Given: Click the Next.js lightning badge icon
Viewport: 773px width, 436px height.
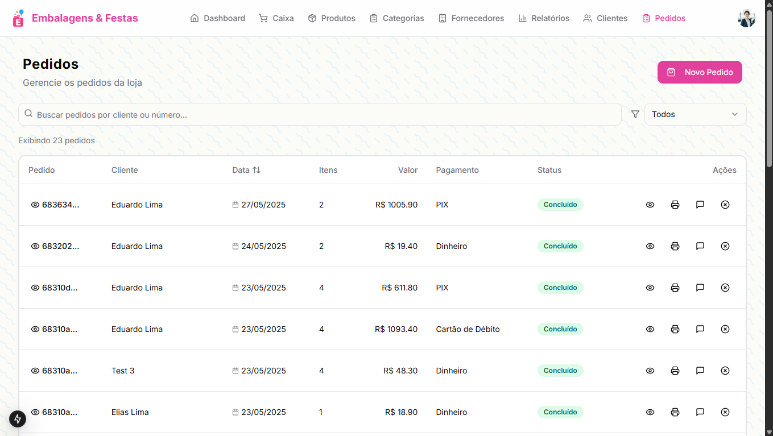Looking at the screenshot, I should pos(18,419).
